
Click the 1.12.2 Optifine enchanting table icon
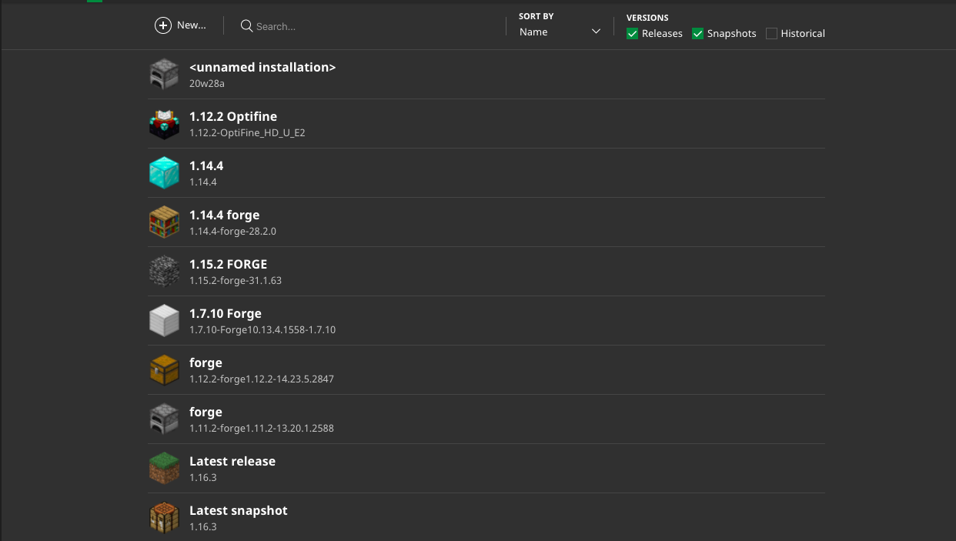(x=164, y=123)
